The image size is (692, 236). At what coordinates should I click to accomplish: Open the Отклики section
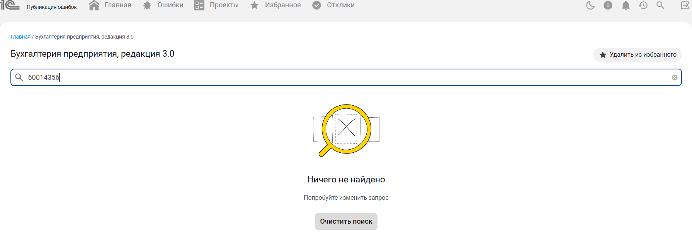click(x=333, y=5)
